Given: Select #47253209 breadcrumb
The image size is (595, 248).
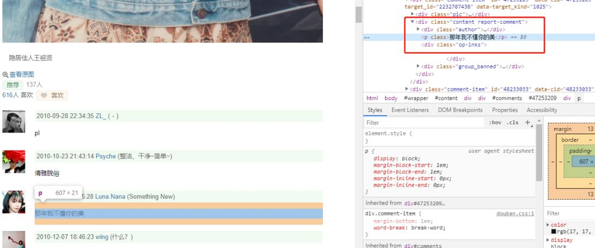Looking at the screenshot, I should click(x=542, y=98).
